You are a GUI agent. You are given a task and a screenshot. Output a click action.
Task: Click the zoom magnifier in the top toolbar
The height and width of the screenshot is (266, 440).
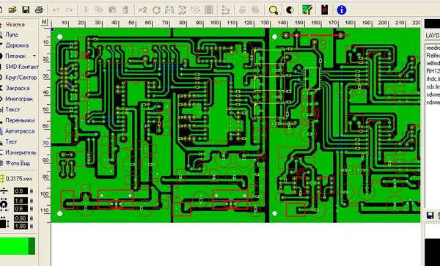click(x=274, y=10)
